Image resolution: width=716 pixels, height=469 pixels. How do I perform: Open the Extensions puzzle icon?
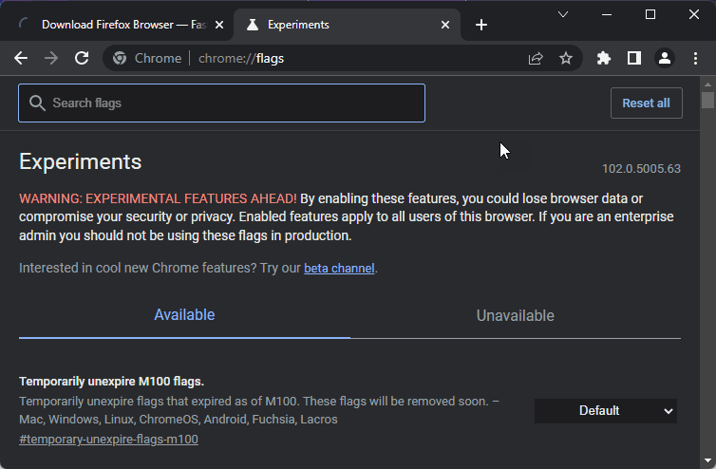click(604, 59)
